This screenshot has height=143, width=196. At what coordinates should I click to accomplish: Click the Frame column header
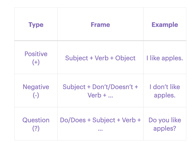pos(100,25)
